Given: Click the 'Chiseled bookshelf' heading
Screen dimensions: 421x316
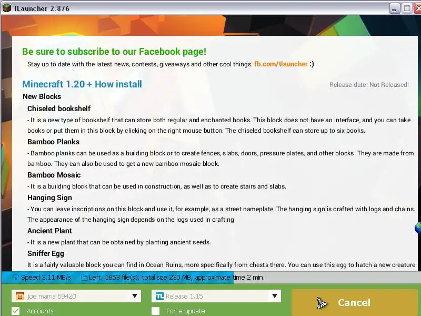Looking at the screenshot, I should tap(59, 108).
